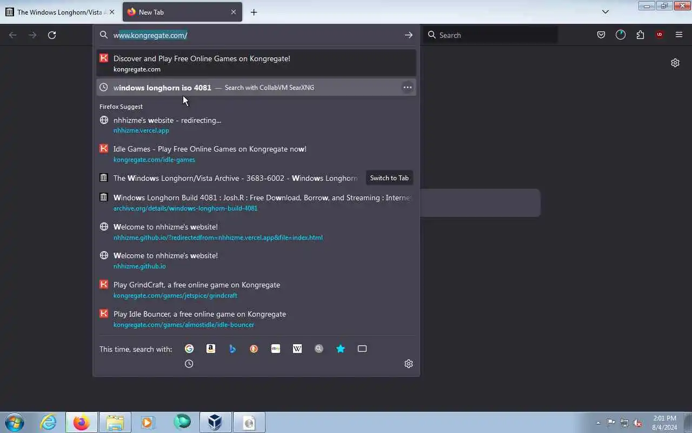Open the Action Center flag icon
The image size is (692, 433).
pyautogui.click(x=611, y=423)
